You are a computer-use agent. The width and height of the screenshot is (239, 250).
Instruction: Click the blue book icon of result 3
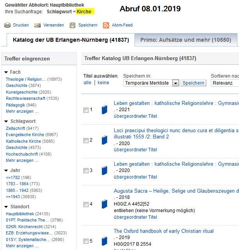(x=104, y=170)
